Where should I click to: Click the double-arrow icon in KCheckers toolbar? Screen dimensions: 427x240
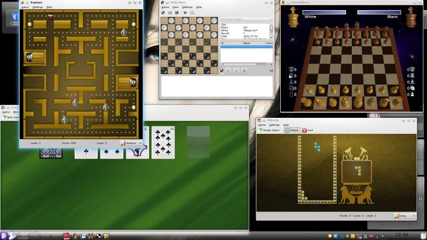185,12
